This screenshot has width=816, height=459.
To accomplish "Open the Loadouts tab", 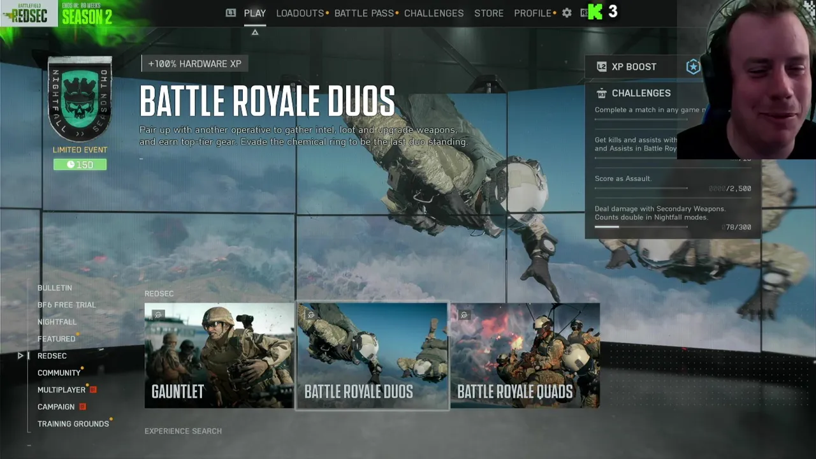I will [x=300, y=13].
